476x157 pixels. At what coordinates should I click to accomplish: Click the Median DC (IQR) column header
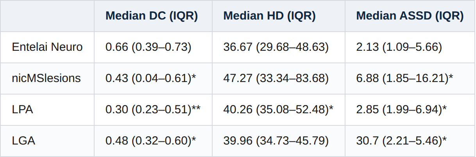tap(152, 16)
